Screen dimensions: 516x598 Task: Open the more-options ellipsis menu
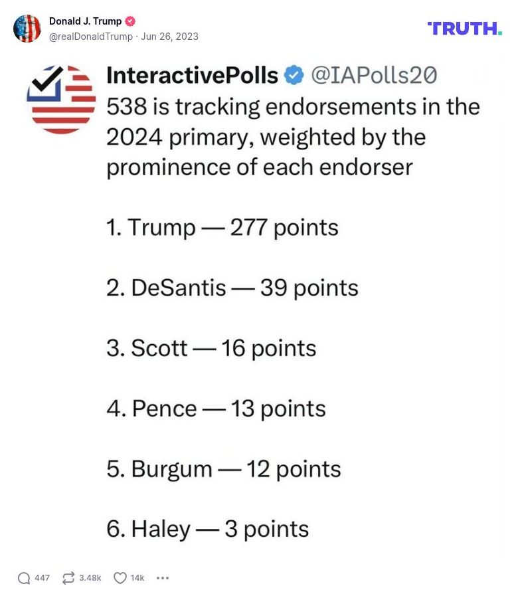[x=163, y=578]
